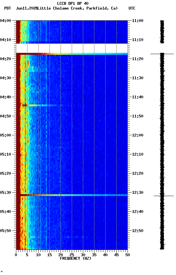Click the 11:50 UTC time label

tap(137, 116)
